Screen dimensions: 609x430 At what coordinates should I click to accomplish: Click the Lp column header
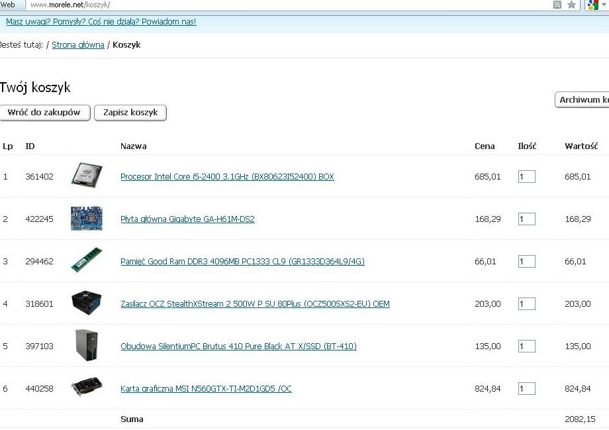(8, 146)
